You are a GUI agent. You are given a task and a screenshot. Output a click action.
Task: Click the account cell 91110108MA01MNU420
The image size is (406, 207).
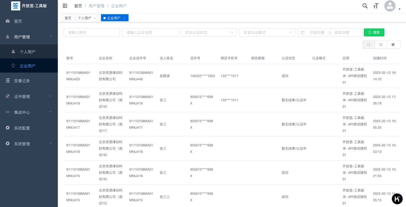pos(78,76)
